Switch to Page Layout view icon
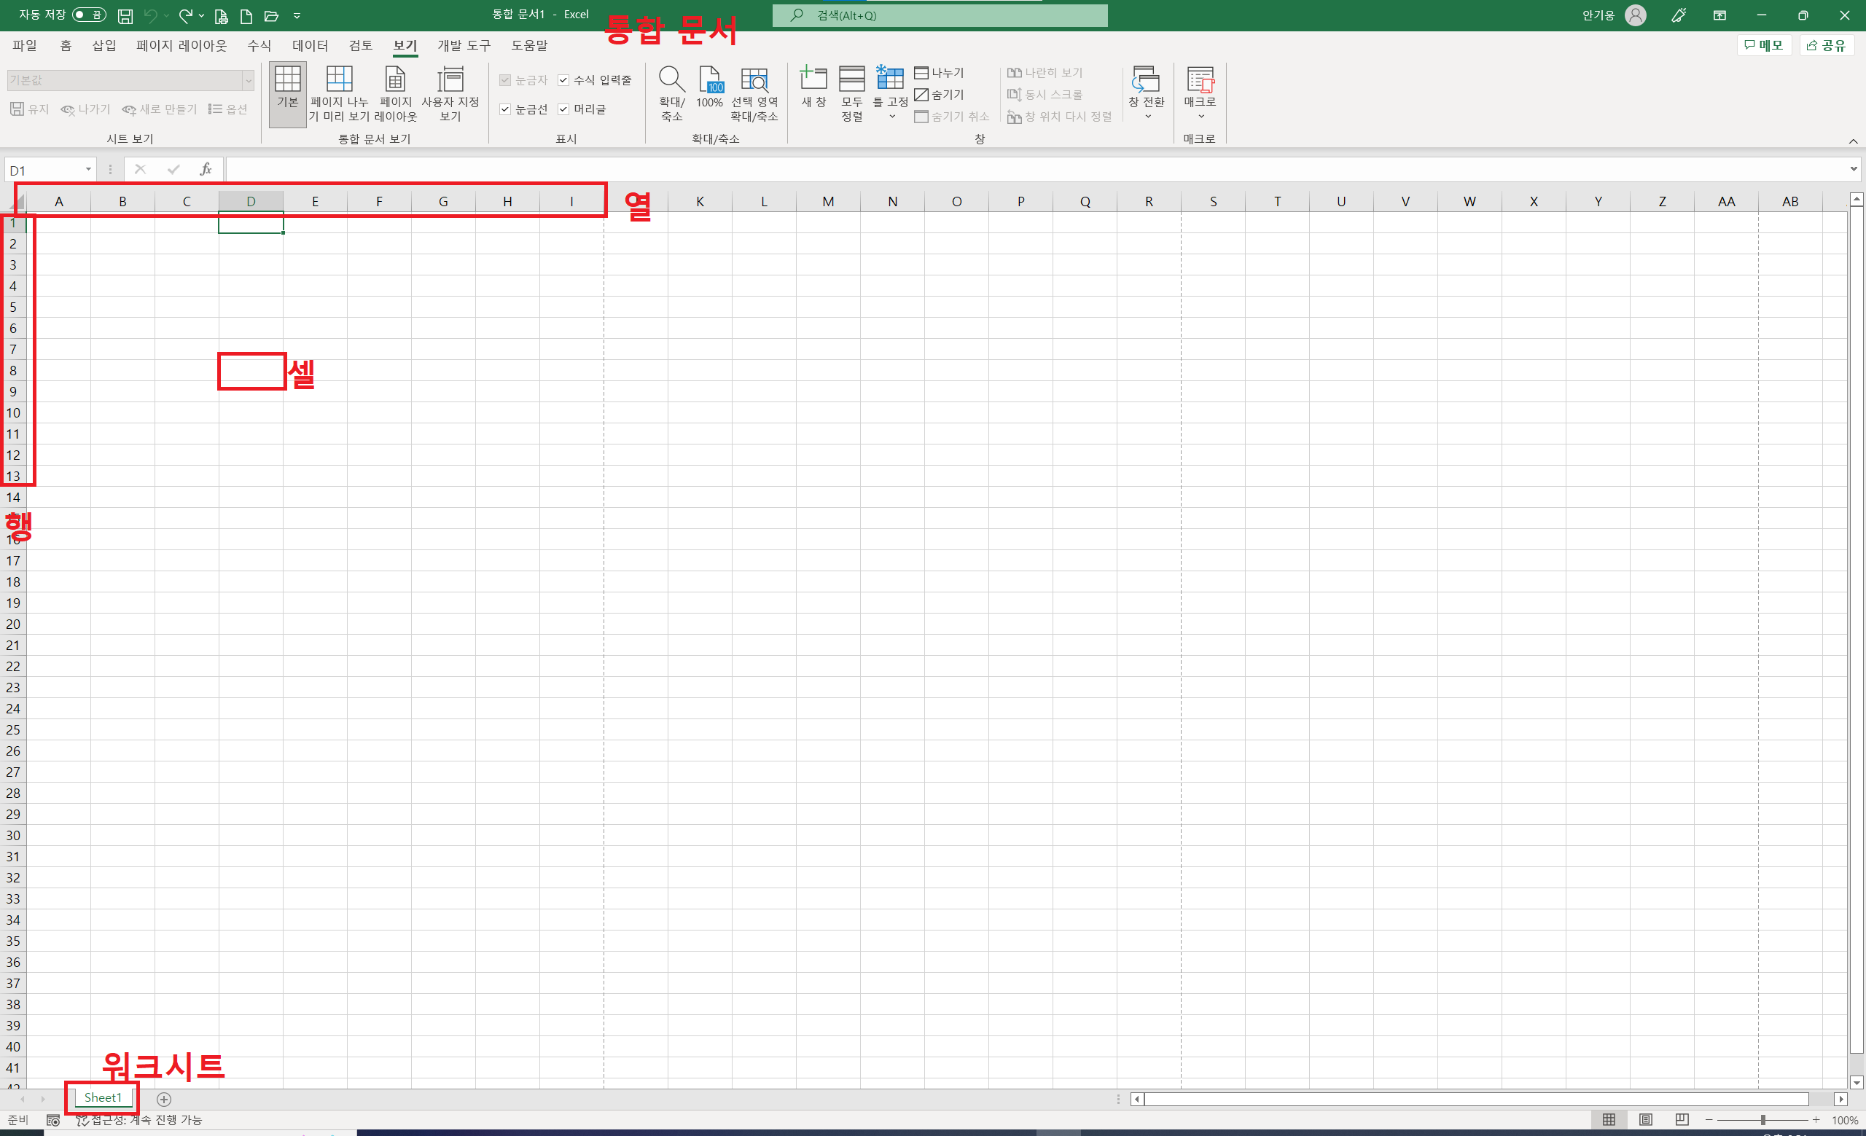1866x1136 pixels. pos(394,79)
